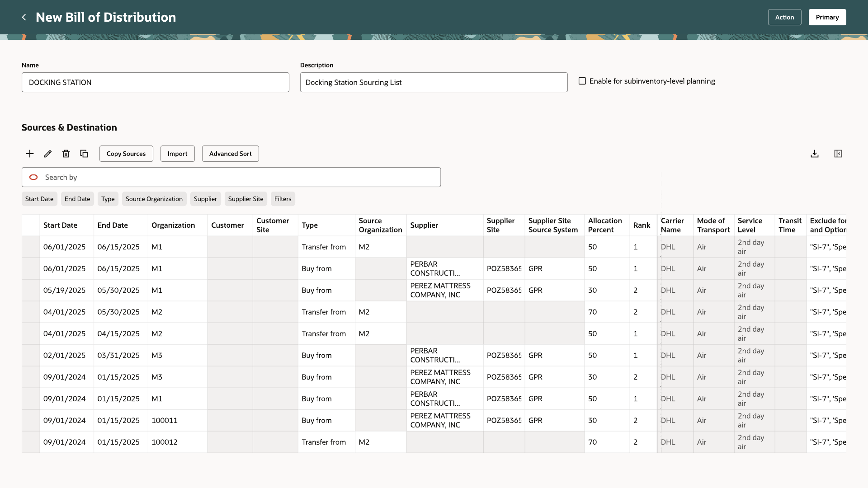Click the Import button

178,154
